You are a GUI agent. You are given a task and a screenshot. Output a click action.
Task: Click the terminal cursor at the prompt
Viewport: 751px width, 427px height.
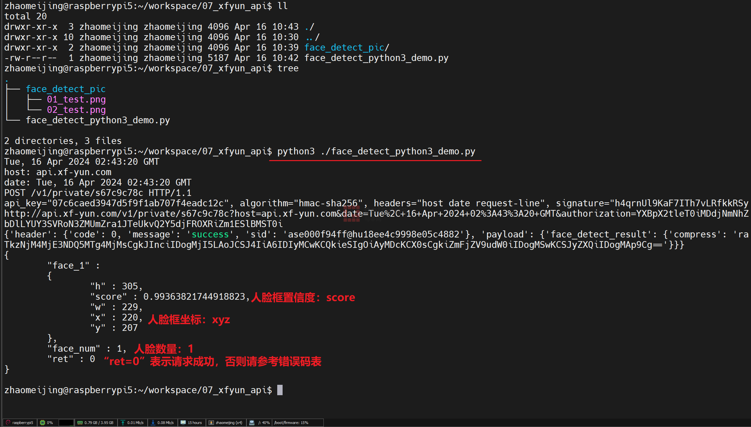coord(280,390)
